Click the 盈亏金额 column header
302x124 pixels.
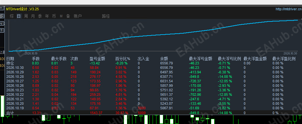point(97,59)
